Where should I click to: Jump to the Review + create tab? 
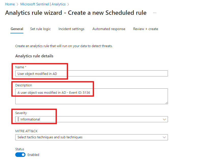[146, 29]
